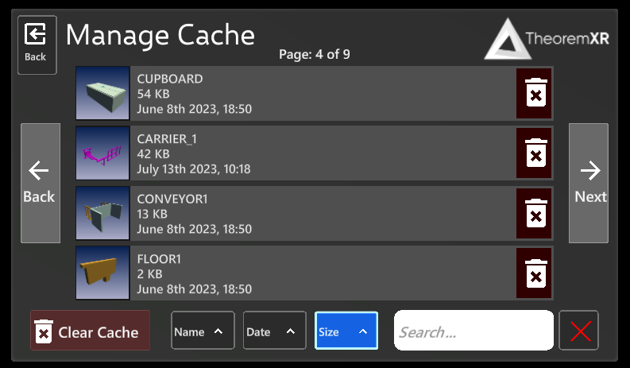Click the TheoremXR logo

(x=547, y=39)
